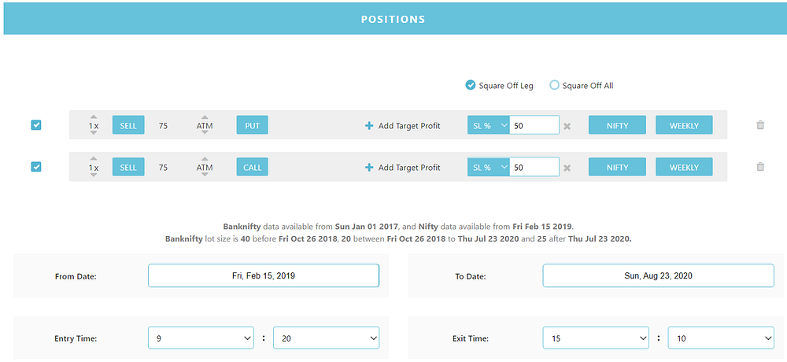Increase lot multiplier for PUT row

point(94,117)
